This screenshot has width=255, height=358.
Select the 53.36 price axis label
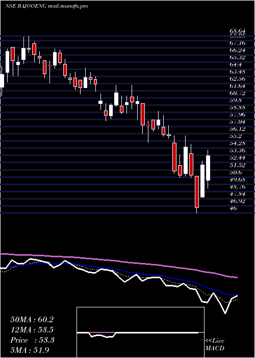238,151
